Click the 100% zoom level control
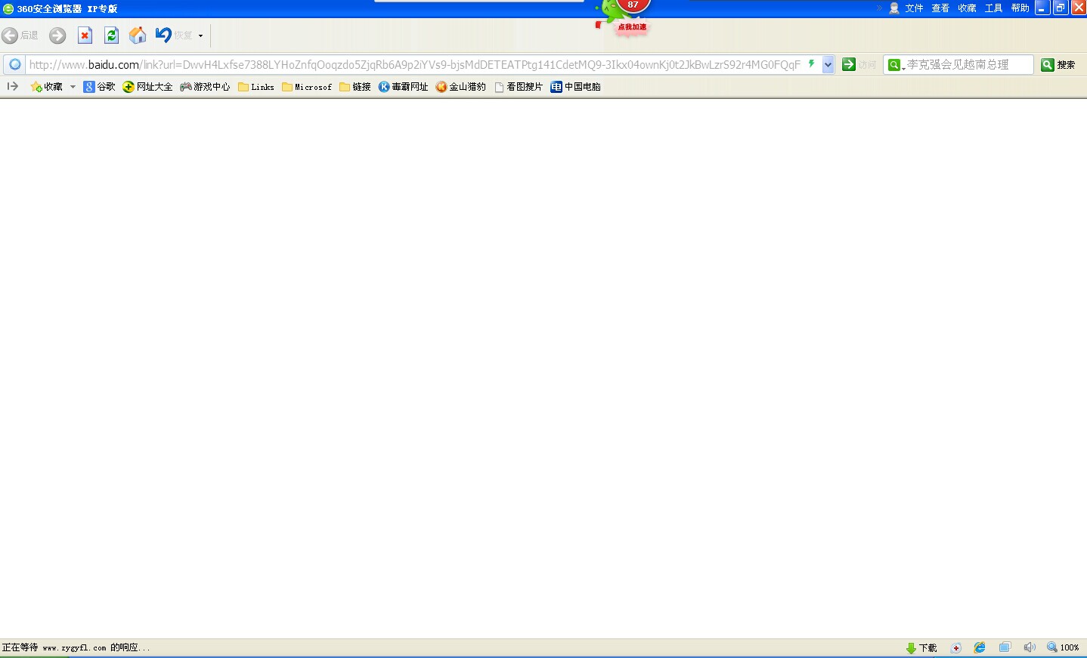Image resolution: width=1087 pixels, height=658 pixels. click(x=1063, y=647)
